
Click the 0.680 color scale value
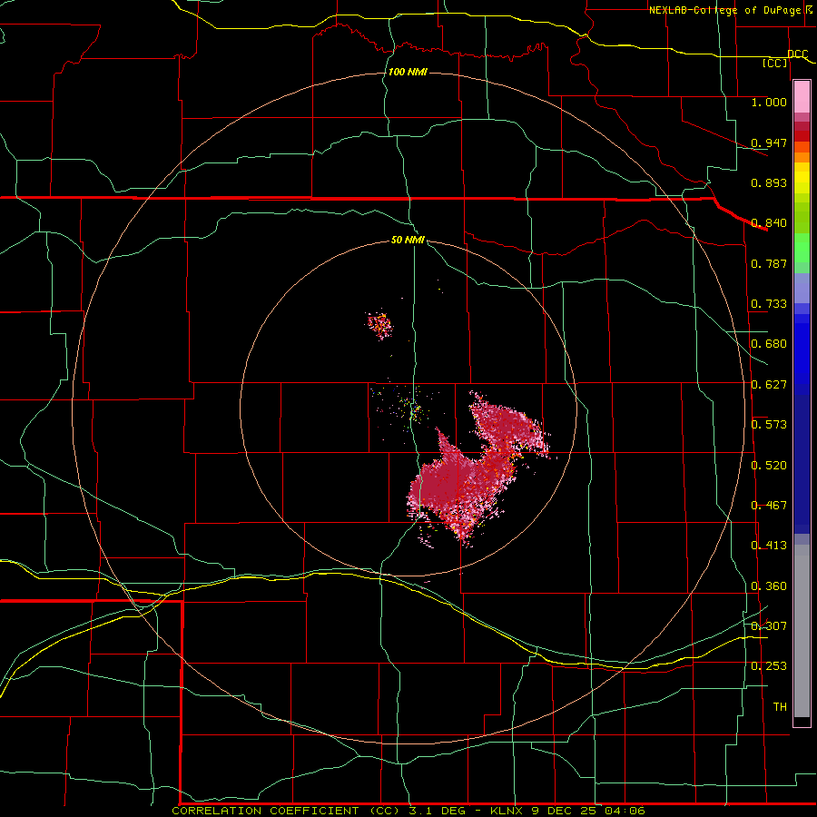coord(769,344)
